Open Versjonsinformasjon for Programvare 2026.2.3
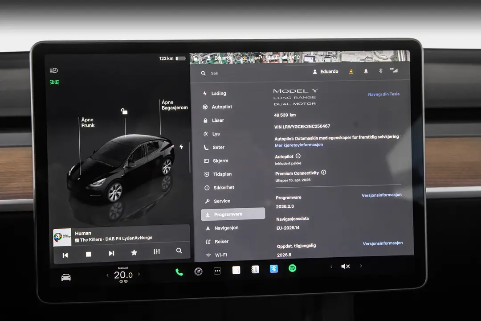481x321 pixels. tap(382, 195)
